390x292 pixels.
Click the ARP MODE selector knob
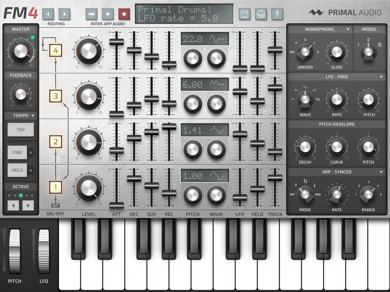(305, 195)
